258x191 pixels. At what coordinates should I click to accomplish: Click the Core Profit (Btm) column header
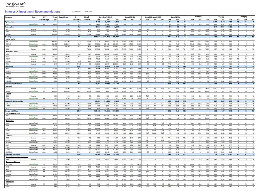[105, 17]
